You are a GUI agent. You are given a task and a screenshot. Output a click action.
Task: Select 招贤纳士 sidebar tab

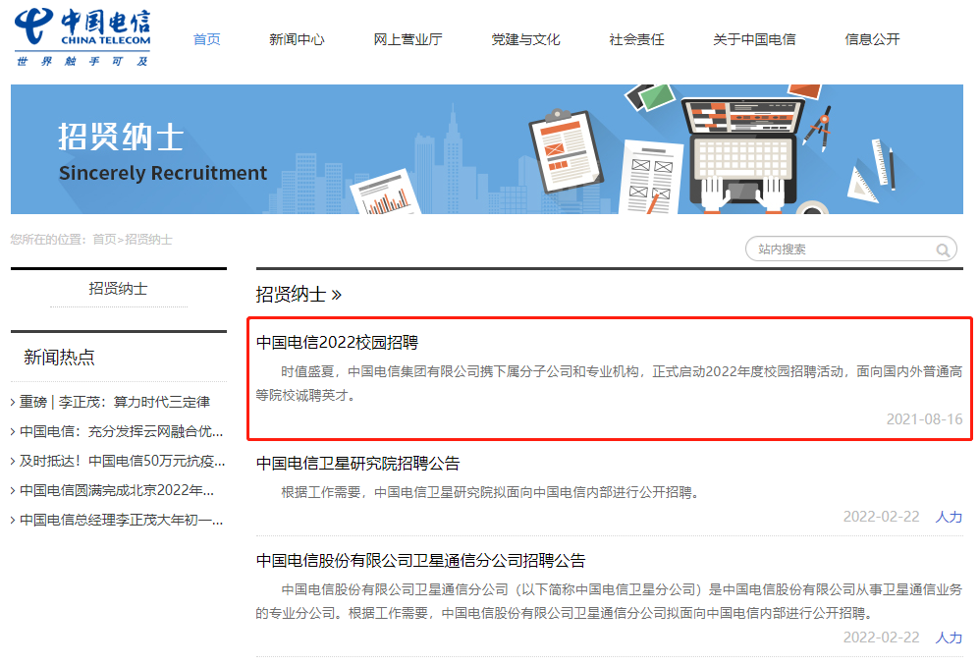click(x=118, y=289)
